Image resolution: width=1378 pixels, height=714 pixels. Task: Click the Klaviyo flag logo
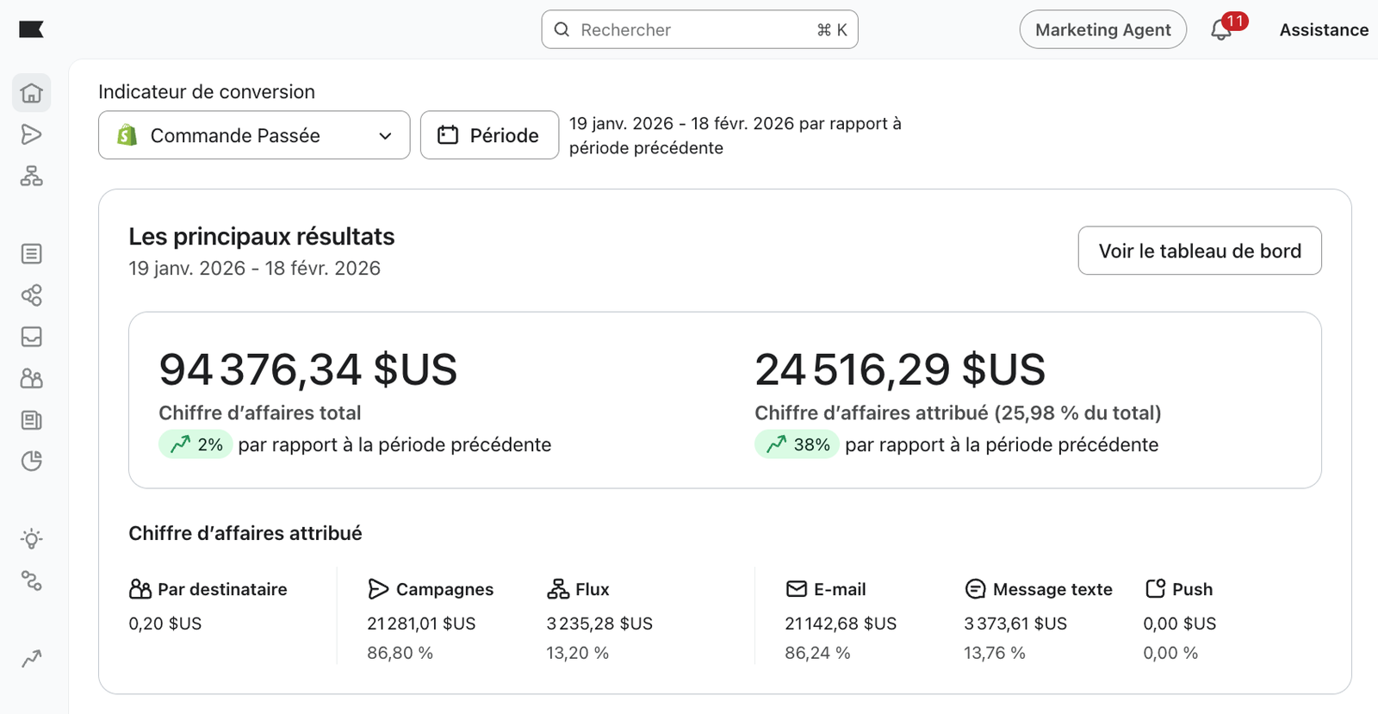click(31, 30)
